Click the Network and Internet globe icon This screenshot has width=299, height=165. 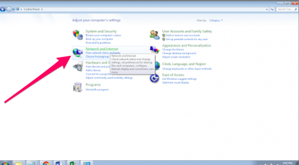pyautogui.click(x=78, y=53)
